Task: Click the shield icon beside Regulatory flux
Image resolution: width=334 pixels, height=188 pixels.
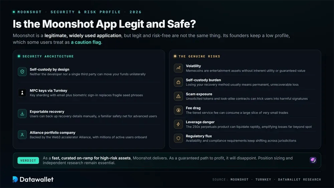Action: point(178,138)
